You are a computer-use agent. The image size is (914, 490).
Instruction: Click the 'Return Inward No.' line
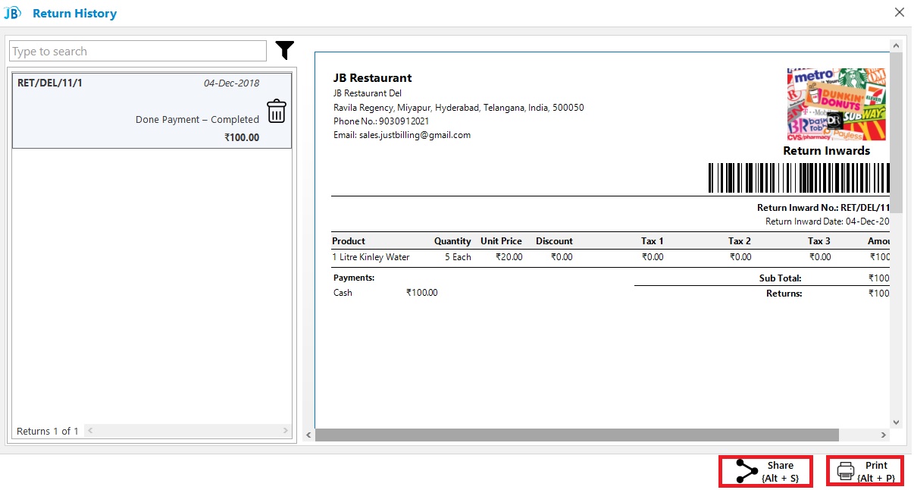[823, 208]
